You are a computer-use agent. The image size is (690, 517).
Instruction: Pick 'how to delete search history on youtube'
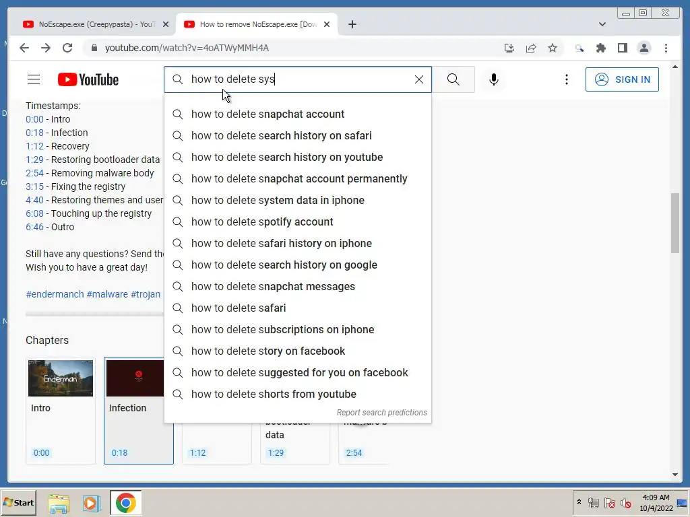[298, 158]
